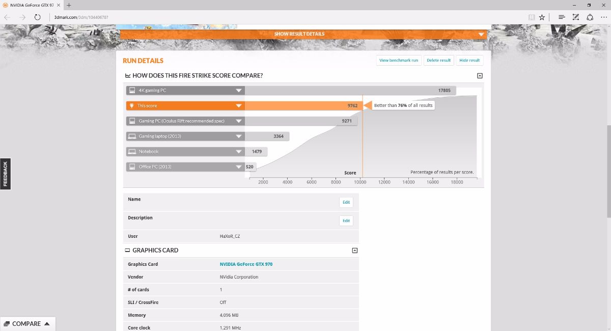This screenshot has width=611, height=331.
Task: Open the Compare panel at bottom
Action: [26, 324]
